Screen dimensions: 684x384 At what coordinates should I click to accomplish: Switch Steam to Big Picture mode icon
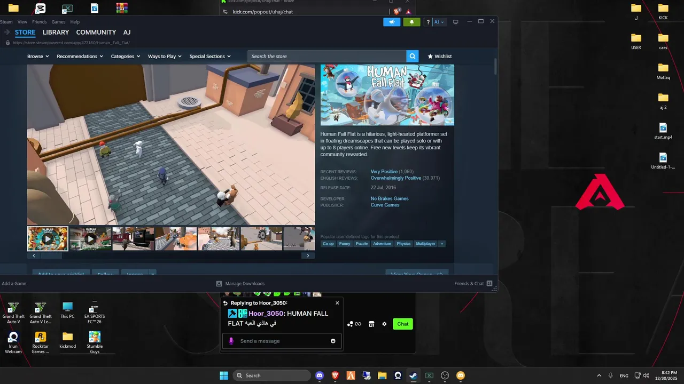click(x=456, y=22)
